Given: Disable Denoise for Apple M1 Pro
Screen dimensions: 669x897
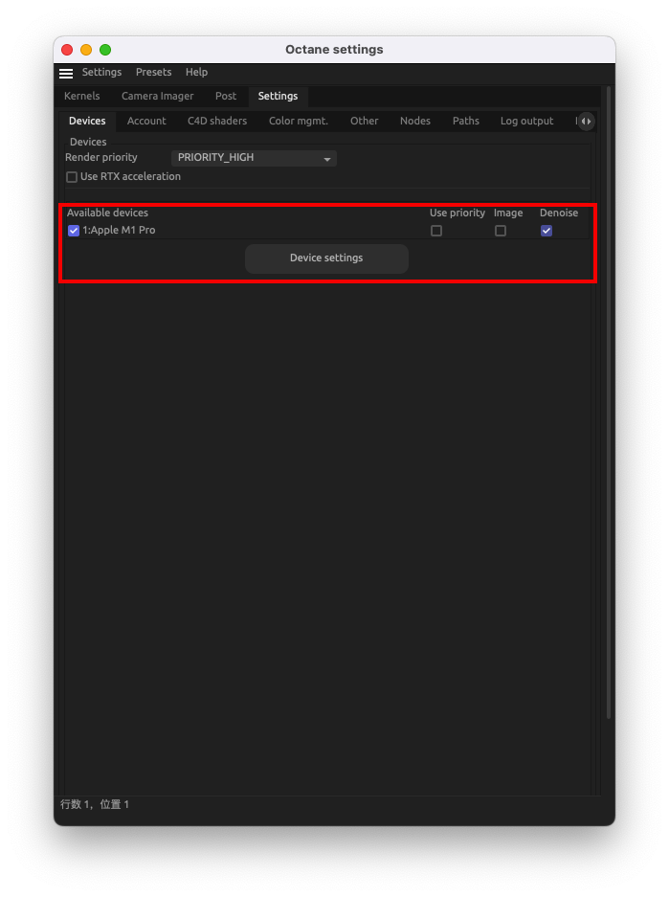Looking at the screenshot, I should tap(546, 231).
